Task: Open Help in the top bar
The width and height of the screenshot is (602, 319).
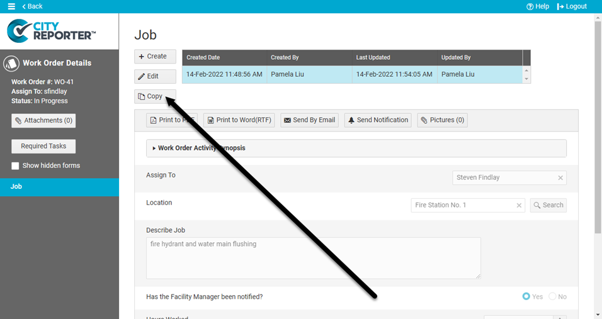Action: coord(538,6)
